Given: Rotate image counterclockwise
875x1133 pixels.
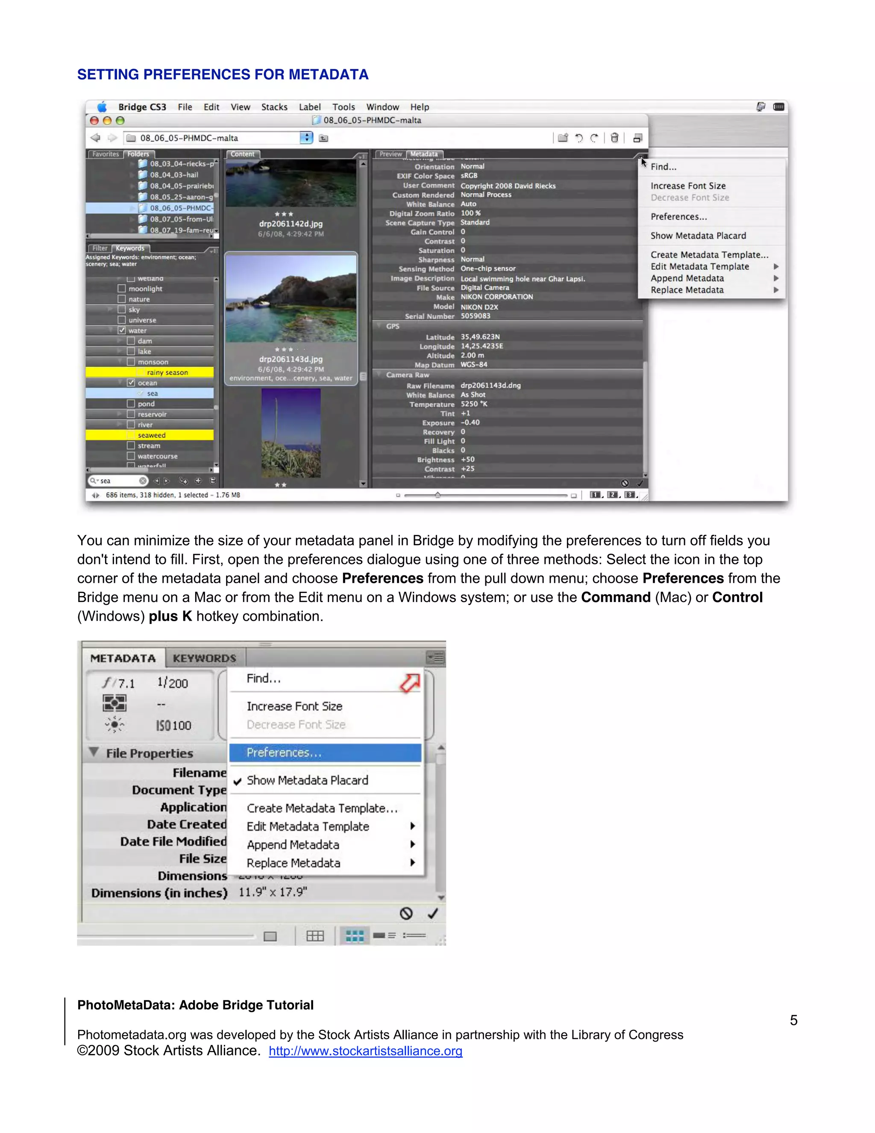Looking at the screenshot, I should point(579,138).
